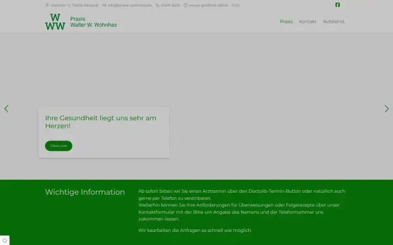Click the Marktstr. 11 Albstadt address text
The height and width of the screenshot is (245, 393).
(x=75, y=5)
